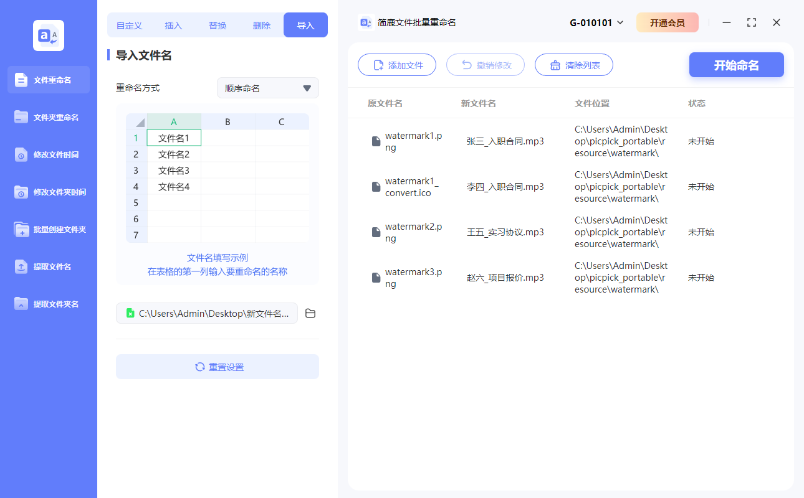Click the 开始命名 start renaming button
Screen dimensions: 804x498
(x=736, y=64)
